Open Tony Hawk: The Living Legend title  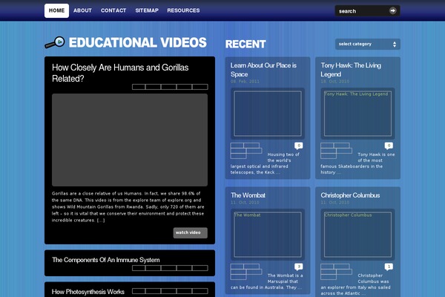[351, 70]
